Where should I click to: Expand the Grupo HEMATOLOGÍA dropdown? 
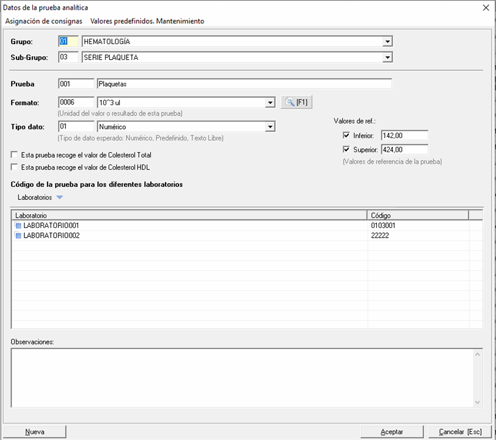pos(387,42)
